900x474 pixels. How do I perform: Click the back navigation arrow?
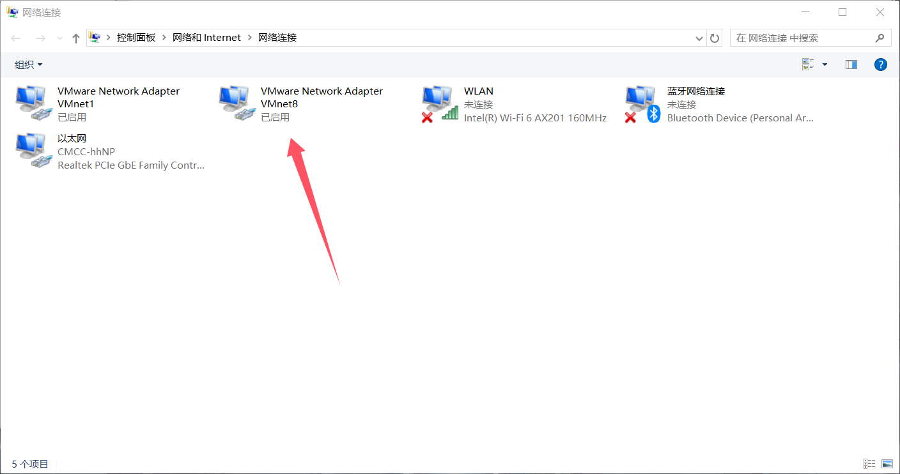tap(17, 38)
